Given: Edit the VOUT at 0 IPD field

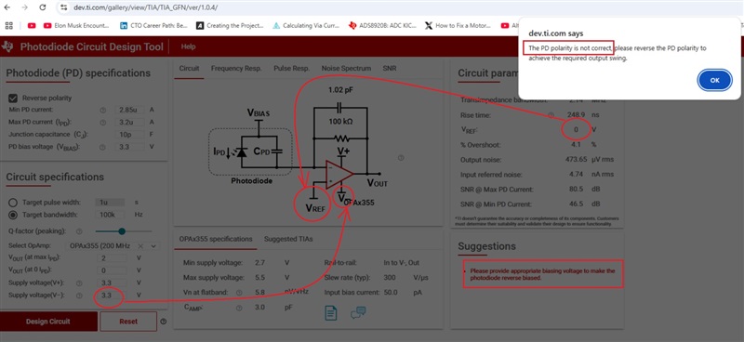Looking at the screenshot, I should click(x=112, y=270).
